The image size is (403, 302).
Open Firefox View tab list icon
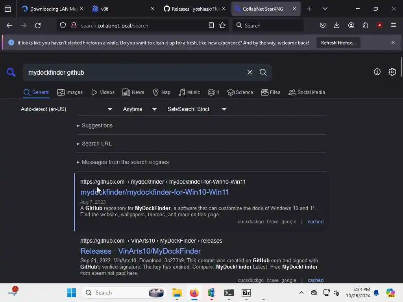tap(8, 9)
